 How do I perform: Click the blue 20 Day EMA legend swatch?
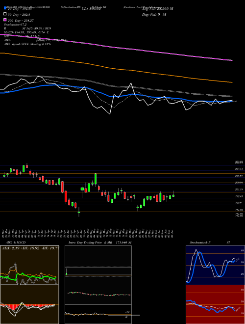[x=5, y=8]
